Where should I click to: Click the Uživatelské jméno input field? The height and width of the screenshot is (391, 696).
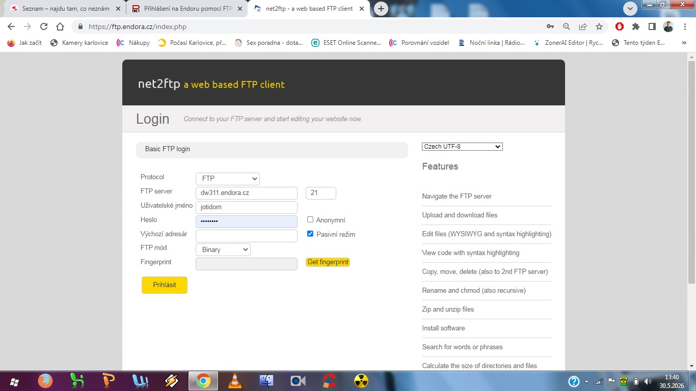(x=247, y=207)
